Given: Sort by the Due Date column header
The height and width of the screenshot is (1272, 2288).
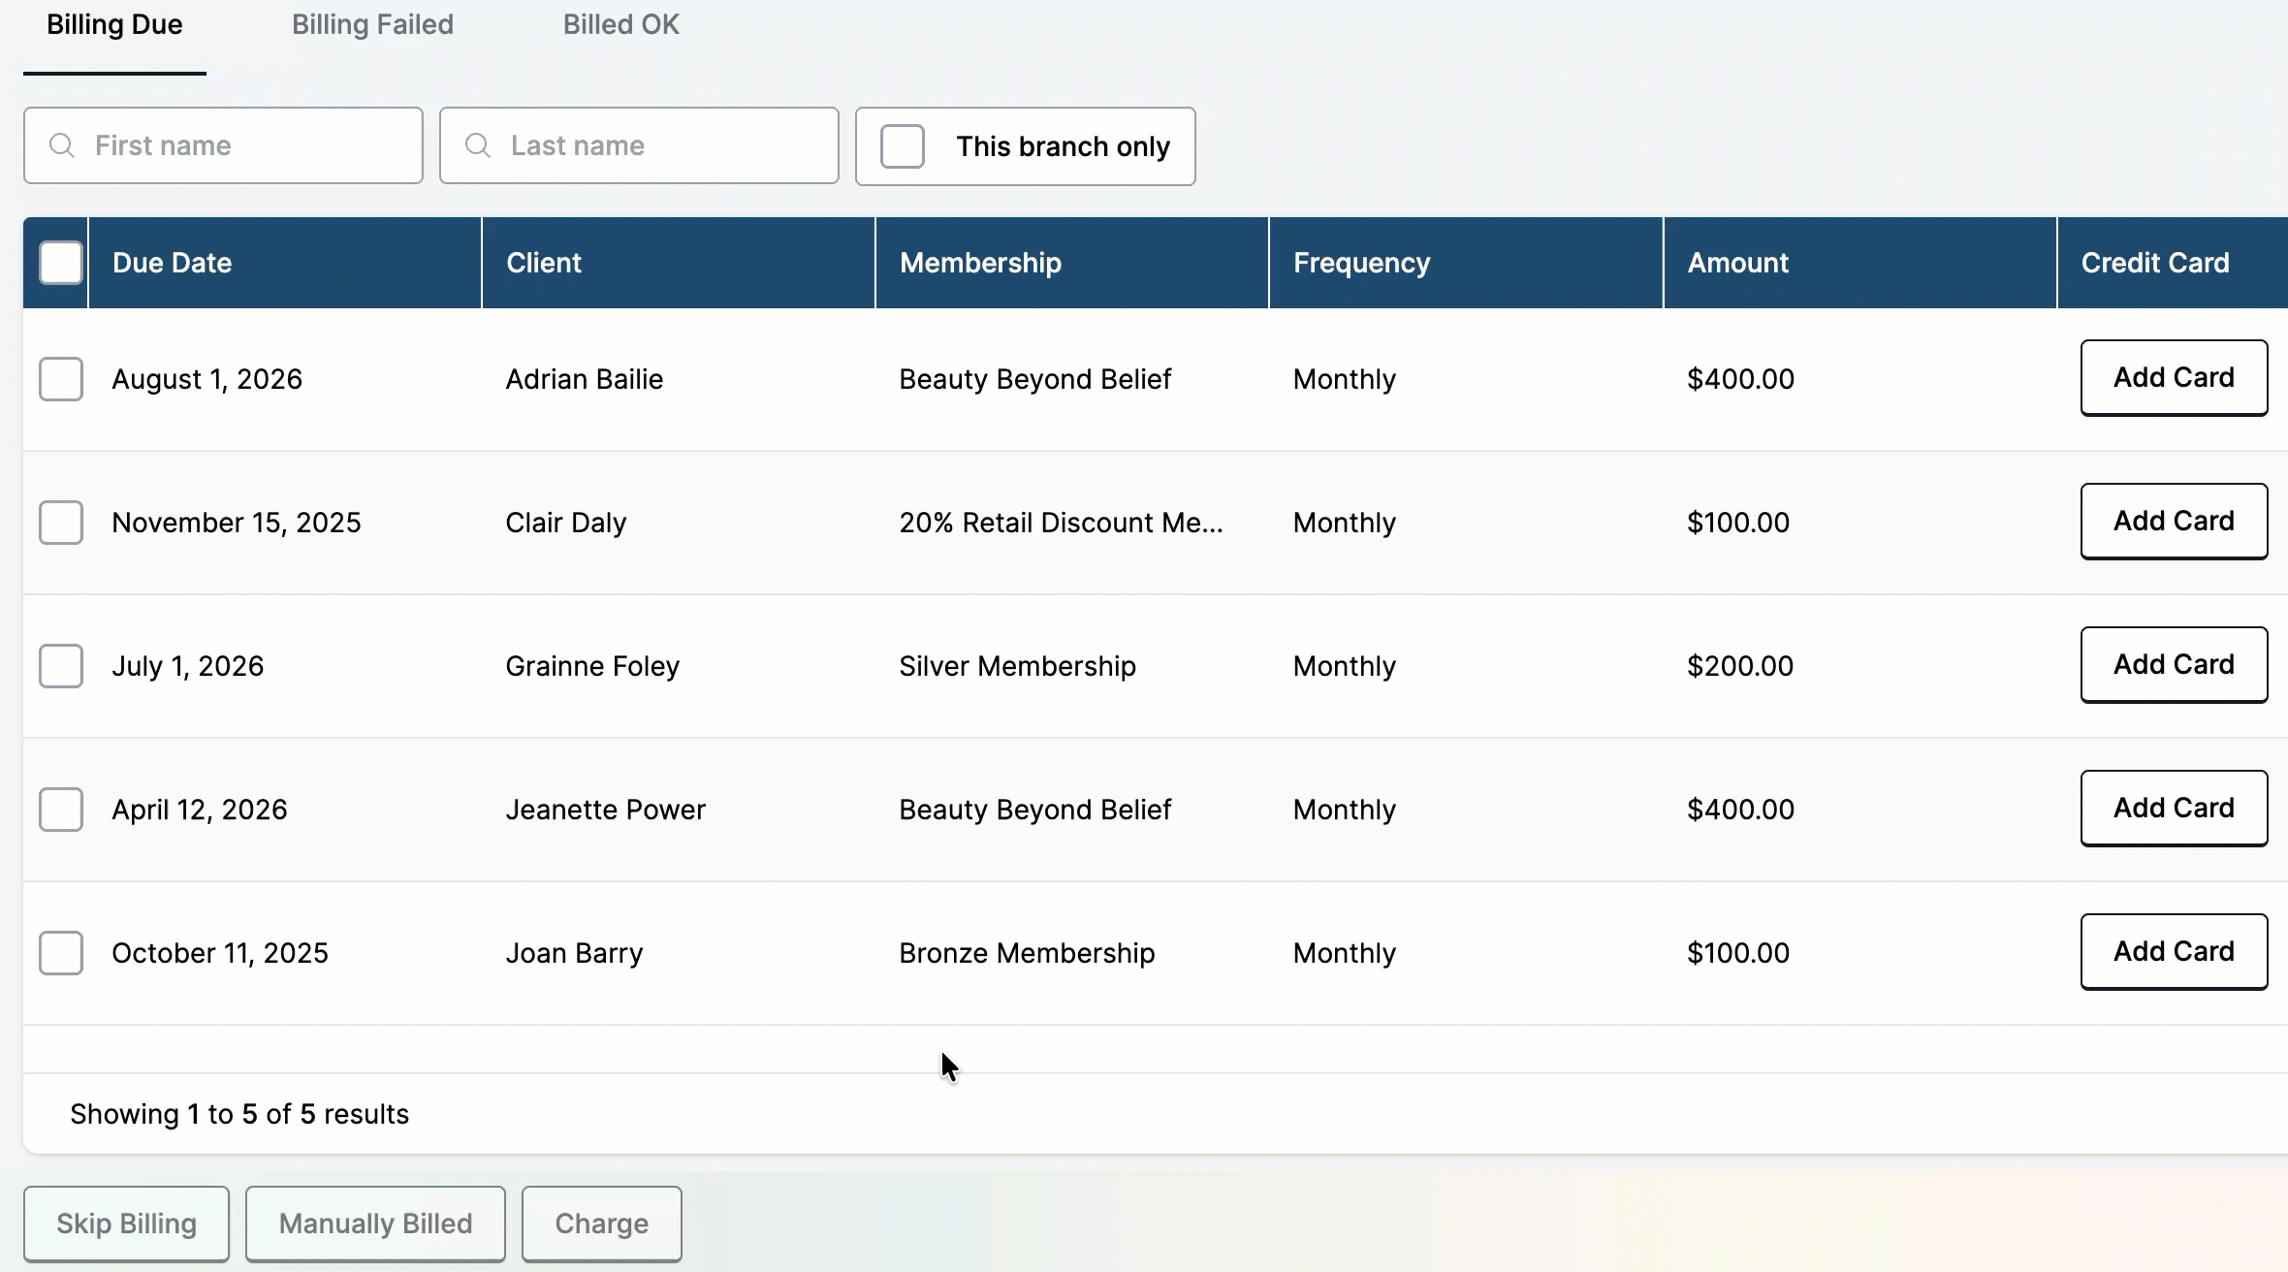Looking at the screenshot, I should click(172, 263).
